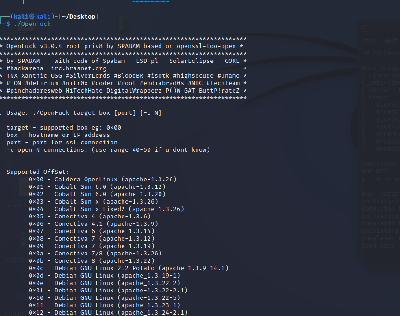Click the ./OpenFuck command text
Image resolution: width=400 pixels, height=316 pixels.
(x=32, y=24)
